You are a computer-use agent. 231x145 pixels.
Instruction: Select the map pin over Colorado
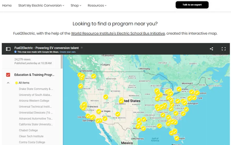coord(121,101)
